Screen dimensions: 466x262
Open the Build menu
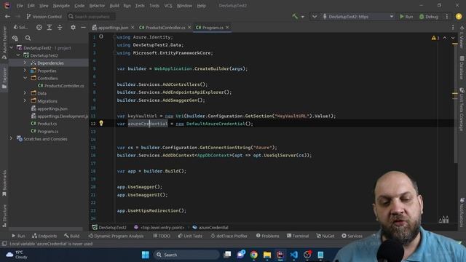[114, 6]
